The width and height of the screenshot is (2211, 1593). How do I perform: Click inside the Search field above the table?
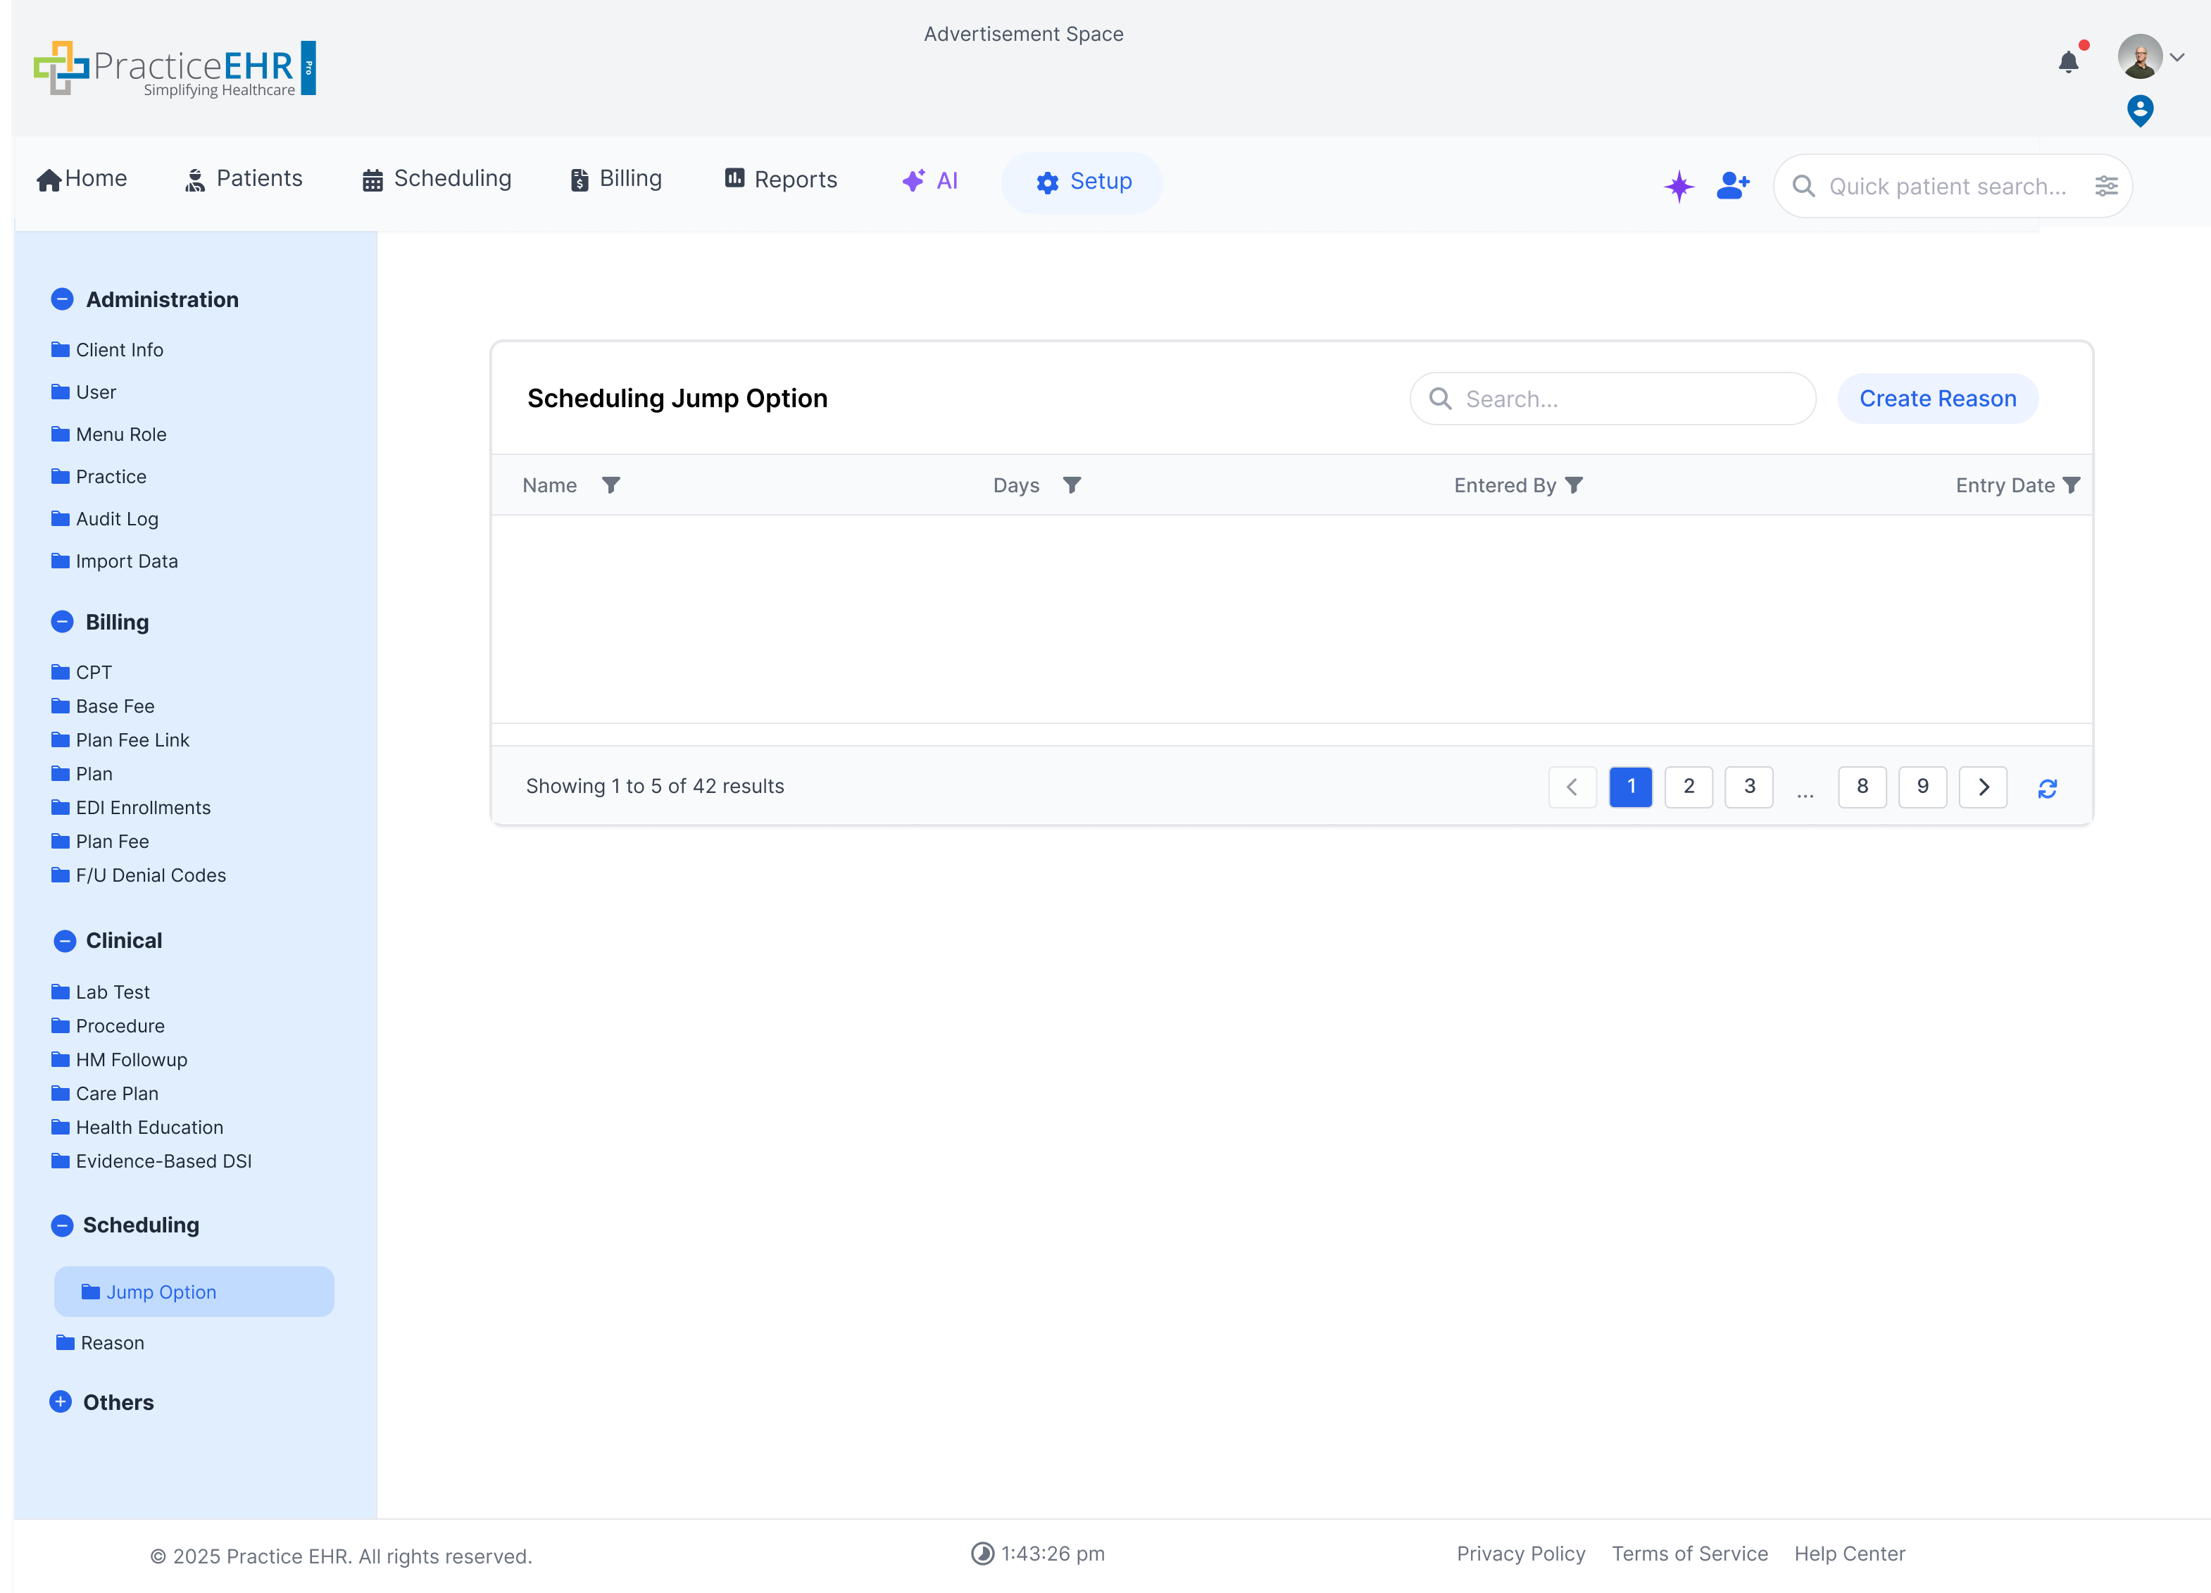tap(1612, 398)
